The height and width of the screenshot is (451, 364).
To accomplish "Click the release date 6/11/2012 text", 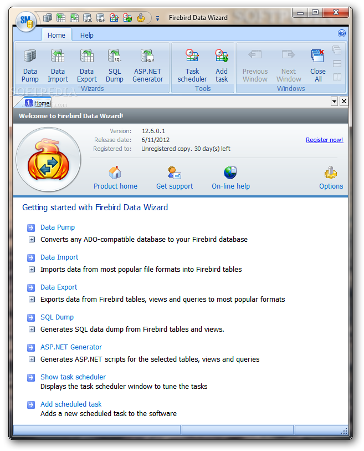I will click(x=156, y=140).
